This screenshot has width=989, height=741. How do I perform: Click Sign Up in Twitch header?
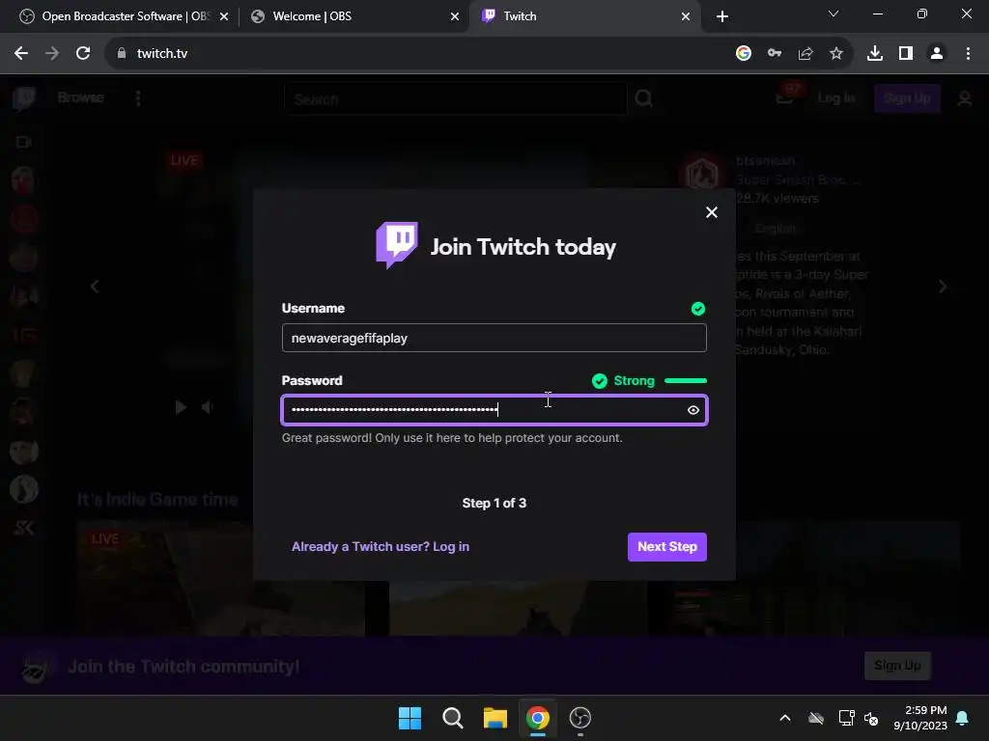pos(907,98)
